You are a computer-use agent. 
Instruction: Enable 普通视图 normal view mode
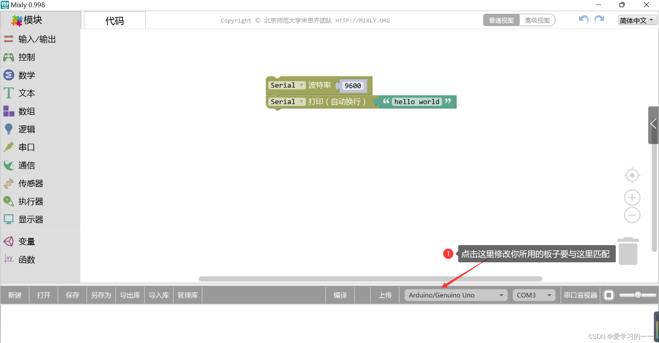point(501,20)
